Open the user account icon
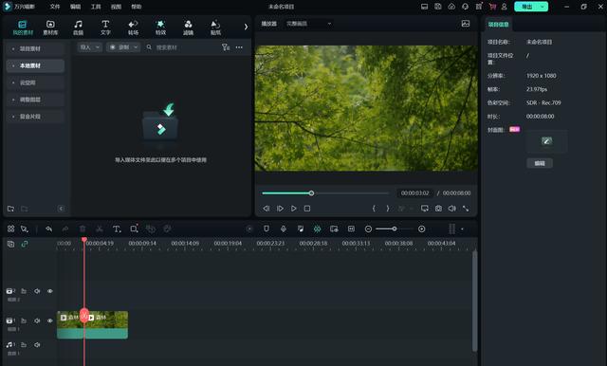Image resolution: width=607 pixels, height=366 pixels. pos(504,7)
